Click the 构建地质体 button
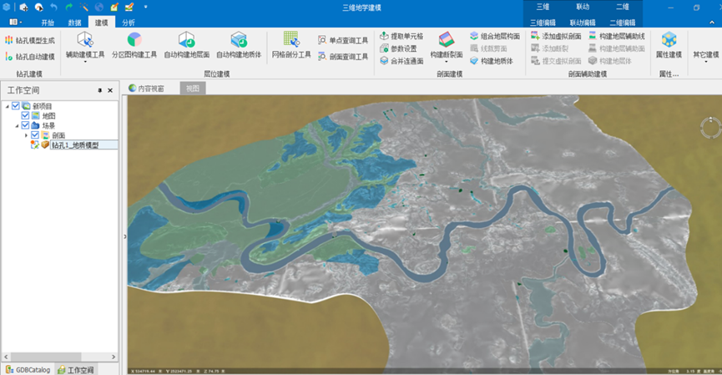Image resolution: width=722 pixels, height=375 pixels. (x=491, y=61)
